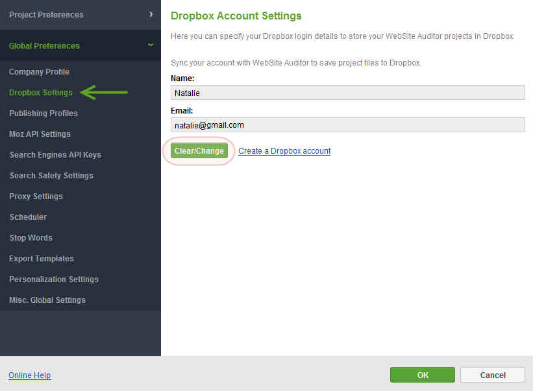Go to Moz API Settings
Image resolution: width=533 pixels, height=391 pixels.
point(40,134)
